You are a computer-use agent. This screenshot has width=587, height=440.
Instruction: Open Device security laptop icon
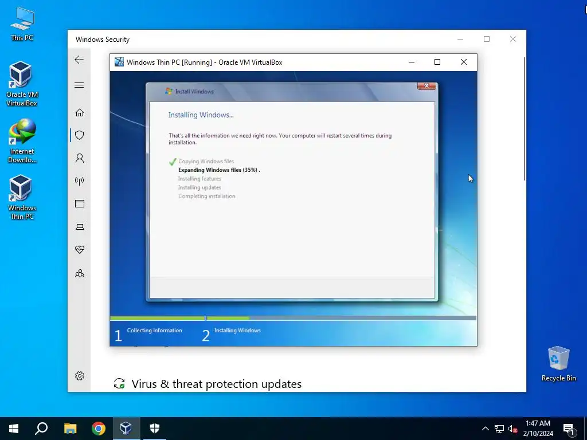(79, 227)
